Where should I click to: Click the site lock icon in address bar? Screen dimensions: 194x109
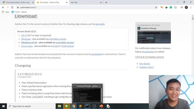coord(18,7)
